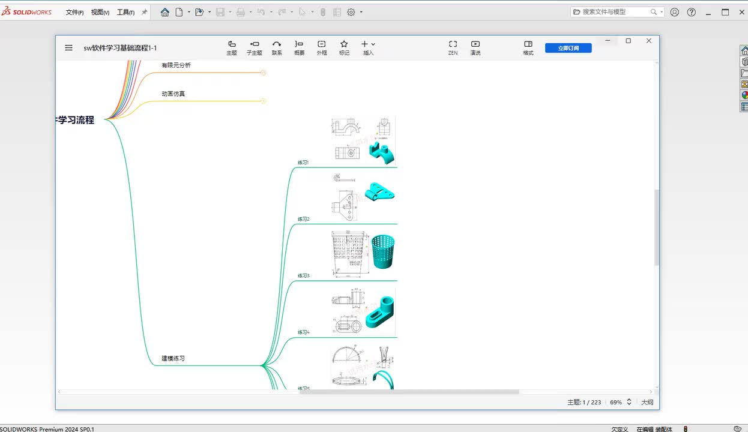Screen dimensions: 748x432
Task: Click the mind map horizontal scrollbar
Action: 409,392
